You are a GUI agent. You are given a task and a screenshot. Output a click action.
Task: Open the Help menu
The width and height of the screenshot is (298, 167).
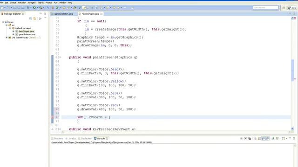[70, 3]
